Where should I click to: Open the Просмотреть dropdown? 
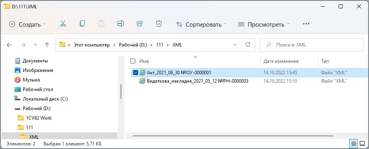(264, 24)
